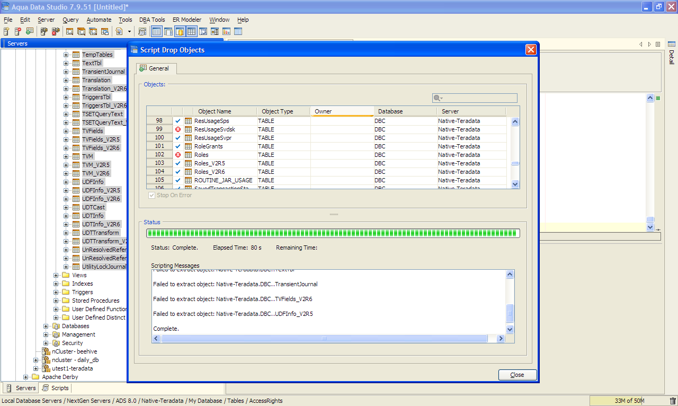Image resolution: width=678 pixels, height=406 pixels.
Task: Select the UDTCast table in tree
Action: point(94,207)
